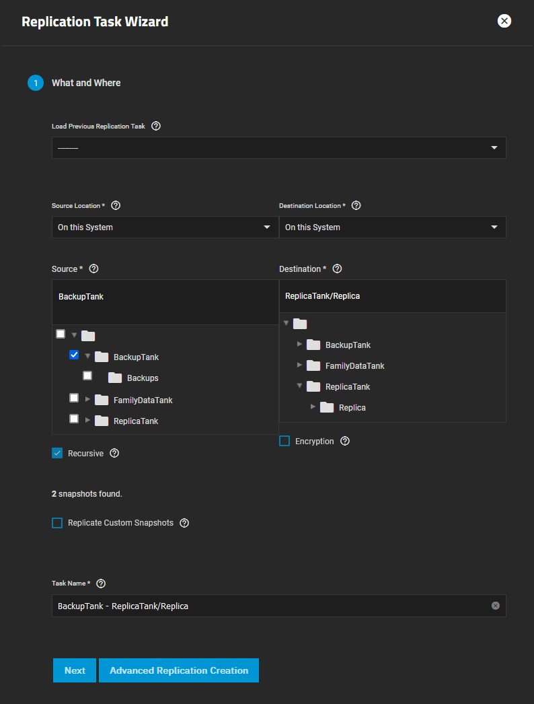The width and height of the screenshot is (534, 704).
Task: Click the FamilyDataTank folder icon in source tree
Action: click(102, 400)
